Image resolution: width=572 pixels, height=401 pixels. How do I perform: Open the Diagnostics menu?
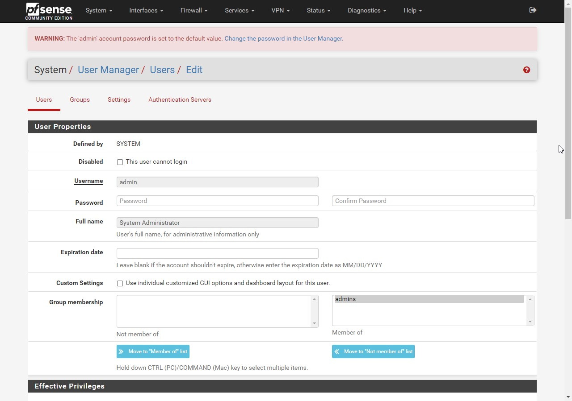[x=367, y=10]
